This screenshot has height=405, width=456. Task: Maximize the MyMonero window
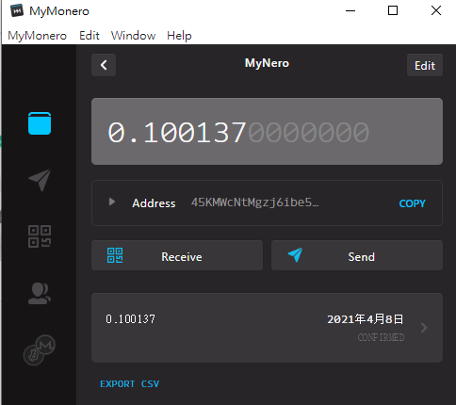click(x=393, y=10)
